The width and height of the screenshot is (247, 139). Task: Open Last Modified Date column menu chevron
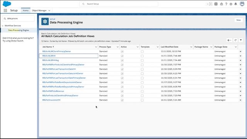(191, 47)
